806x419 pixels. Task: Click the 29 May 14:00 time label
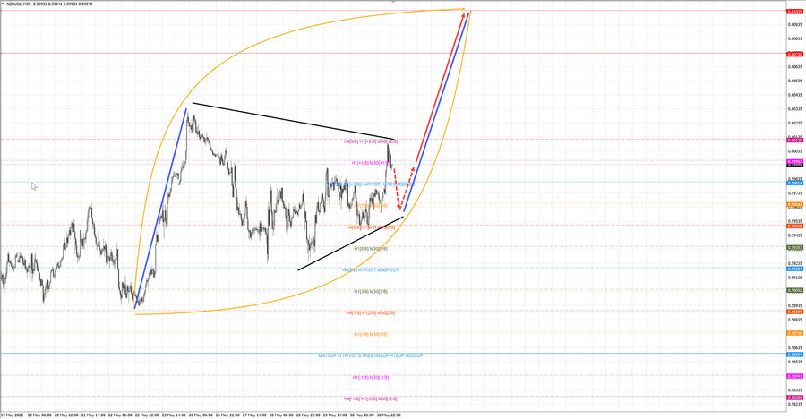(x=335, y=415)
